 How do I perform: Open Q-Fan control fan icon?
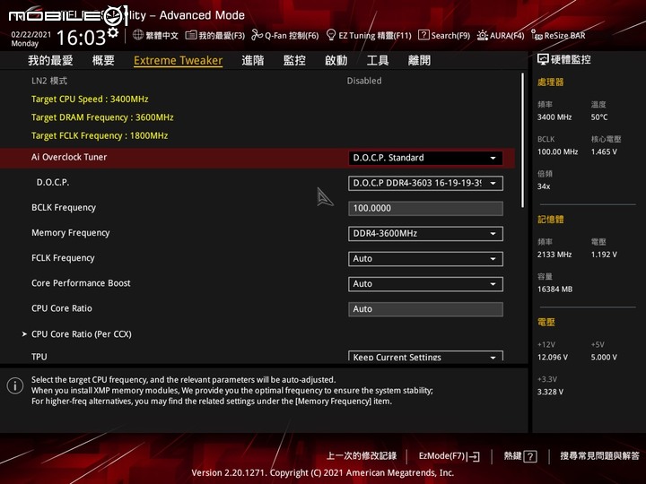click(x=258, y=35)
